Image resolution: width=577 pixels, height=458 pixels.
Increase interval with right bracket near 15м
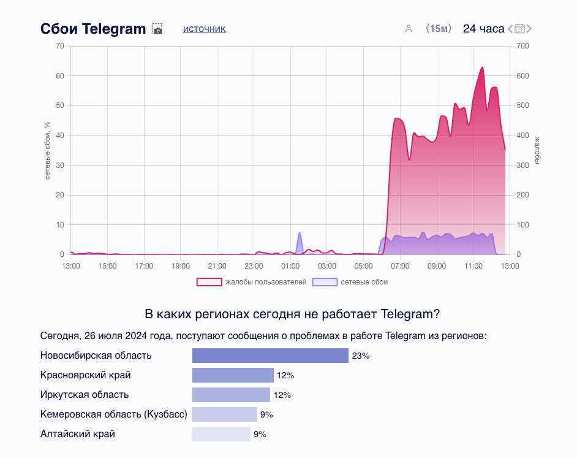pos(450,29)
